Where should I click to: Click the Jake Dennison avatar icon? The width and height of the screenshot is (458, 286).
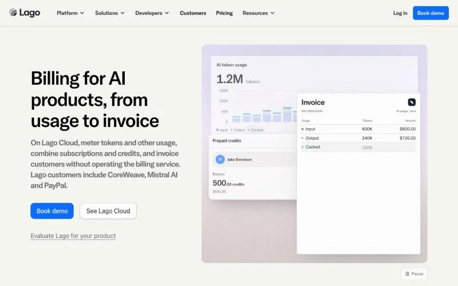(220, 160)
